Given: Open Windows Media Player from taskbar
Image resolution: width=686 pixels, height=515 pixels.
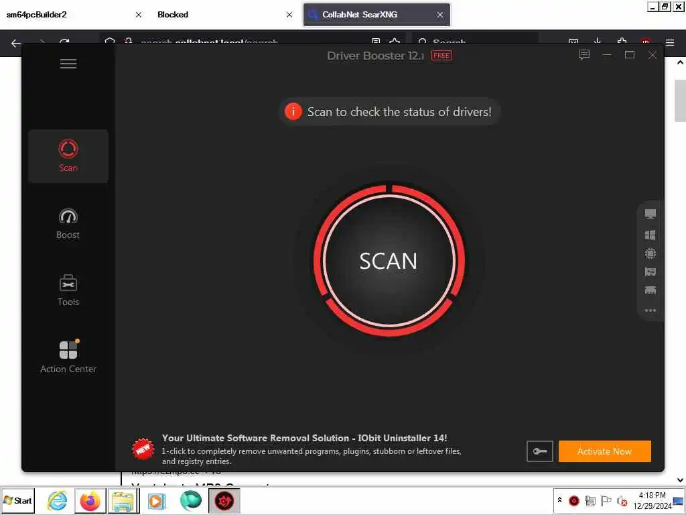Looking at the screenshot, I should [157, 501].
